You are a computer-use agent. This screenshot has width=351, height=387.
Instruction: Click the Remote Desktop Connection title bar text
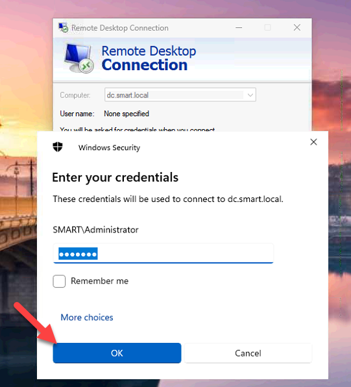click(x=120, y=28)
